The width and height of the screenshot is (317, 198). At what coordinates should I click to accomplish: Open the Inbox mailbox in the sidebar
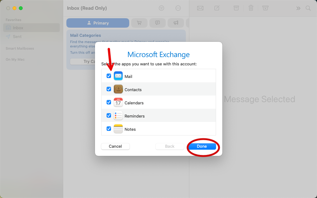[31, 28]
